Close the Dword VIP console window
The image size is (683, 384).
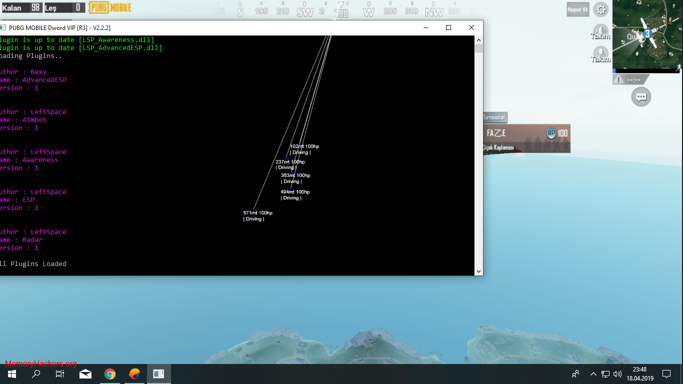(471, 28)
